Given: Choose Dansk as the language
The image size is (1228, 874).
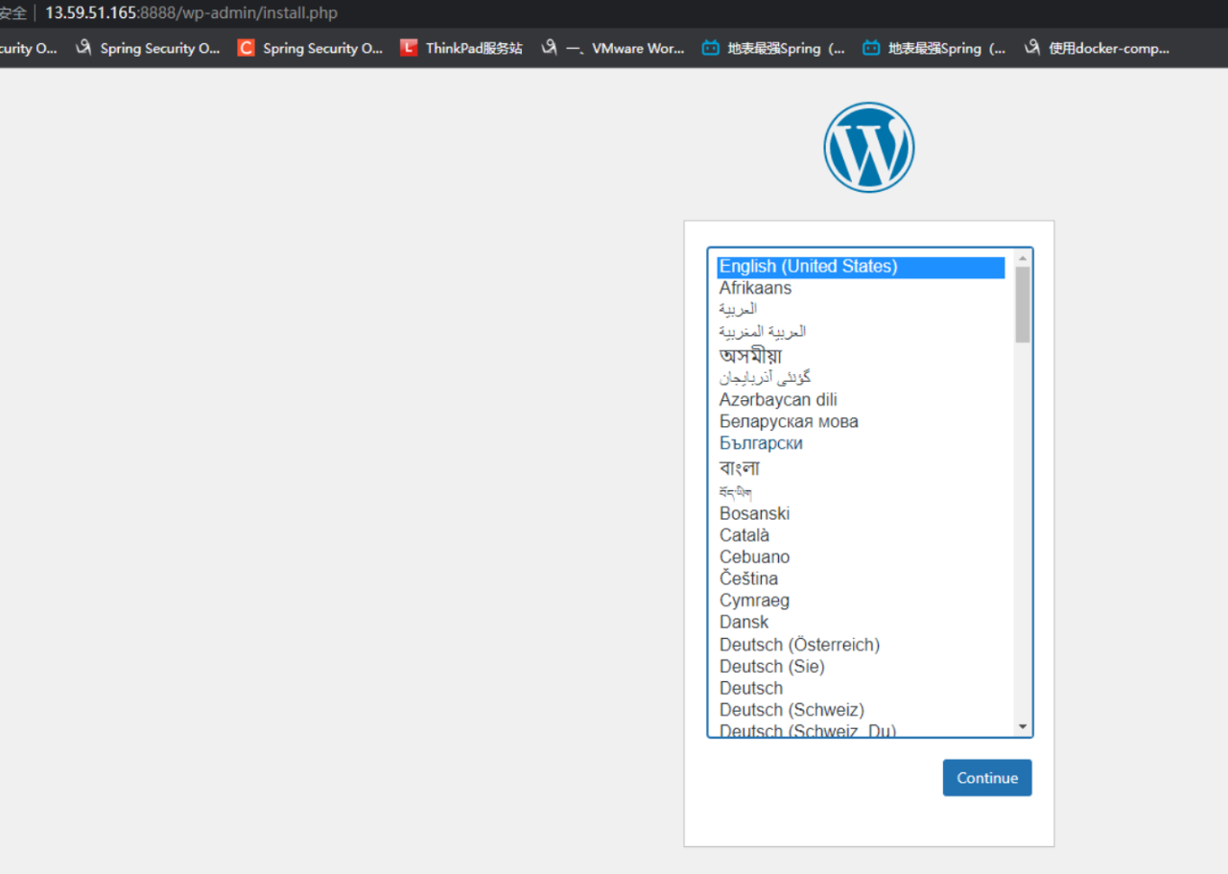Looking at the screenshot, I should [744, 622].
